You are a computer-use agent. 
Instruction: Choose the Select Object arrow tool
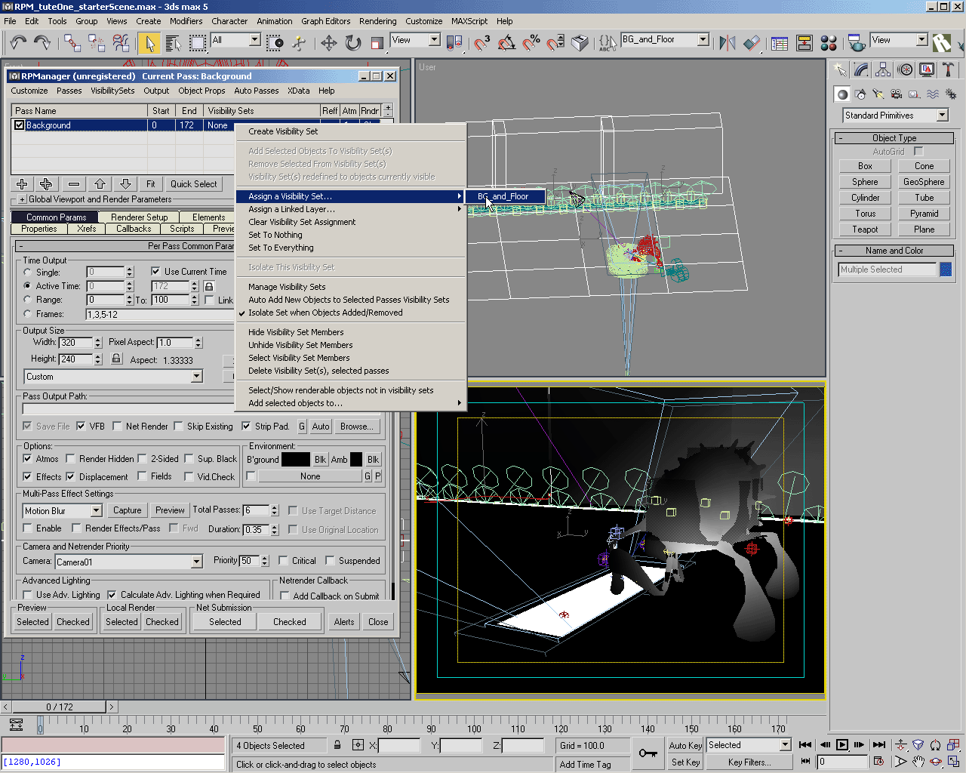pos(149,42)
